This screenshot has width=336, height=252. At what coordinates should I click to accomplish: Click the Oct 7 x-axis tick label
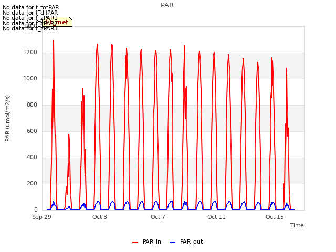[158, 217]
